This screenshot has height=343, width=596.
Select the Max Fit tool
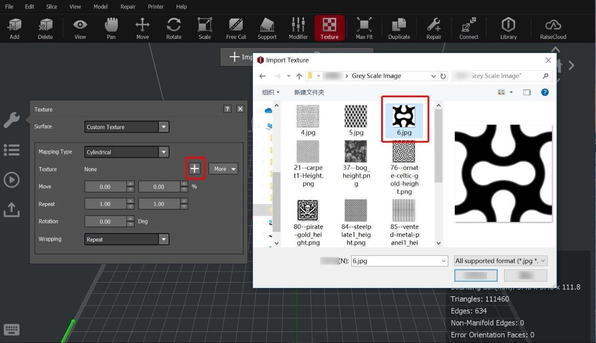[364, 28]
